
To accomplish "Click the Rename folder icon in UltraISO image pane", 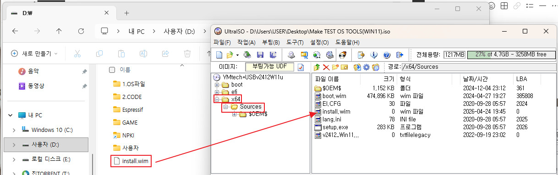I will coord(344,67).
